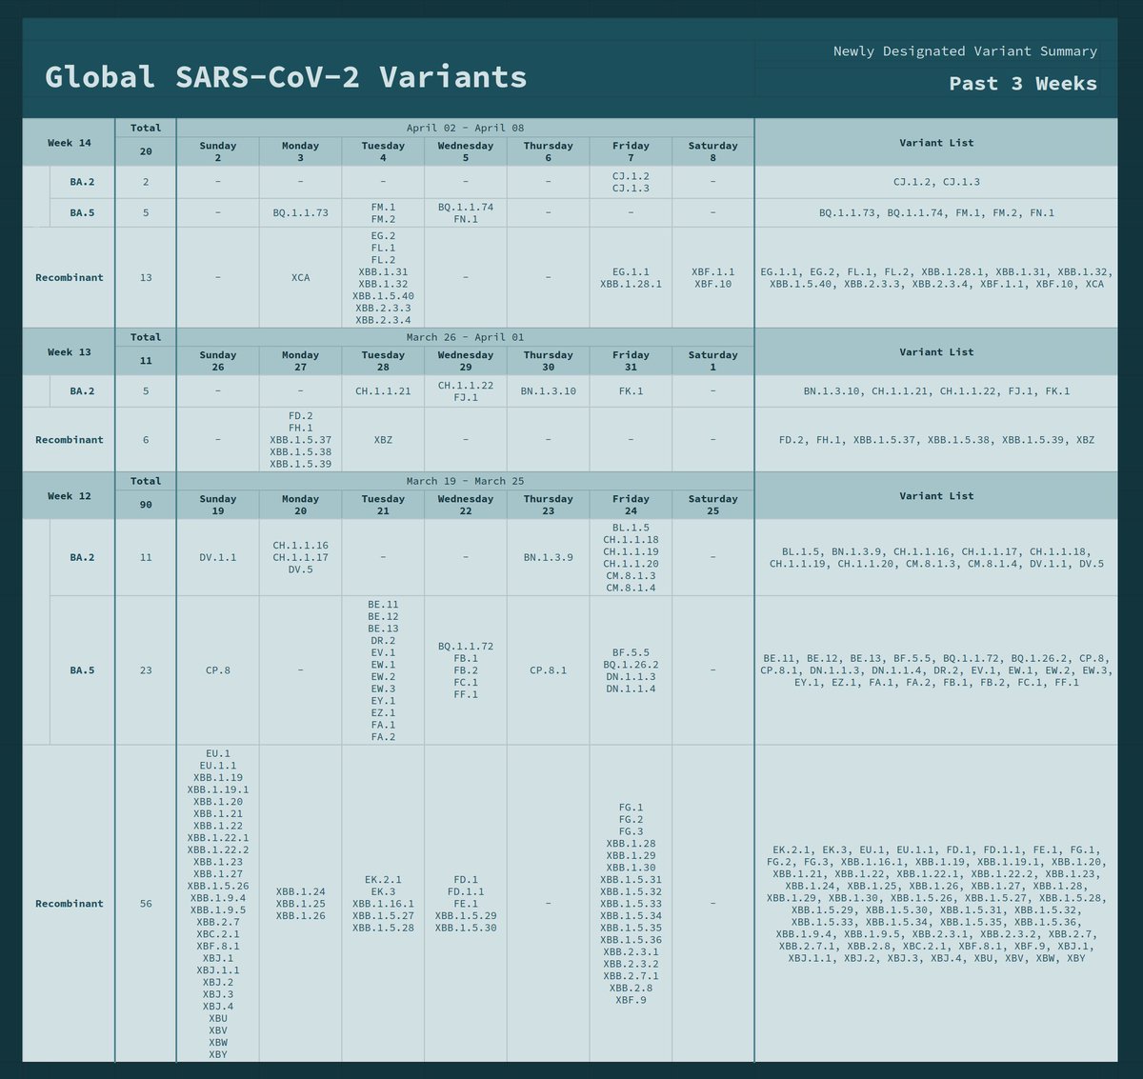
Task: Click the "Thursday 30" column header
Action: pos(549,361)
